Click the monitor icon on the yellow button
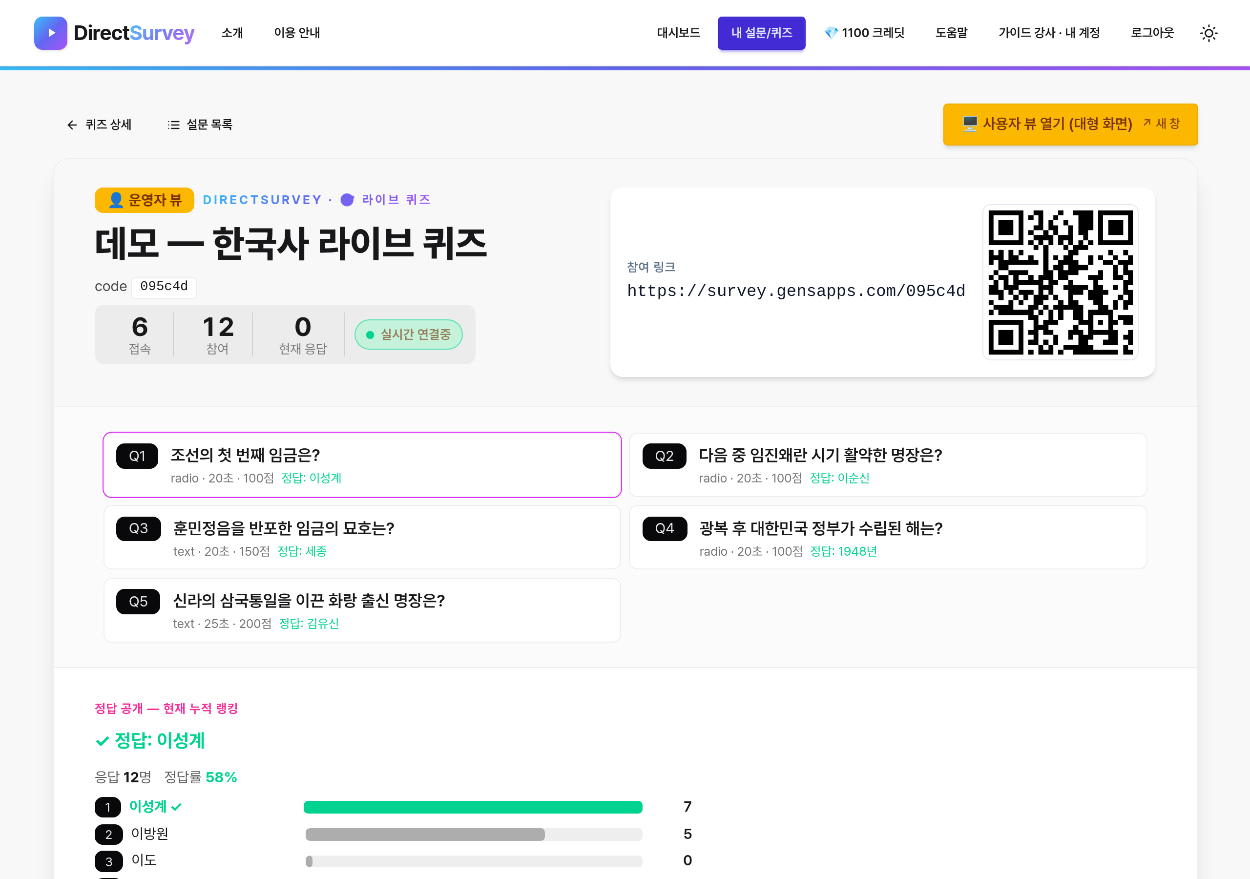 tap(970, 124)
